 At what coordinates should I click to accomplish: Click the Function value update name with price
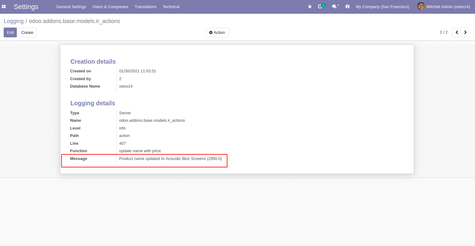pyautogui.click(x=140, y=151)
